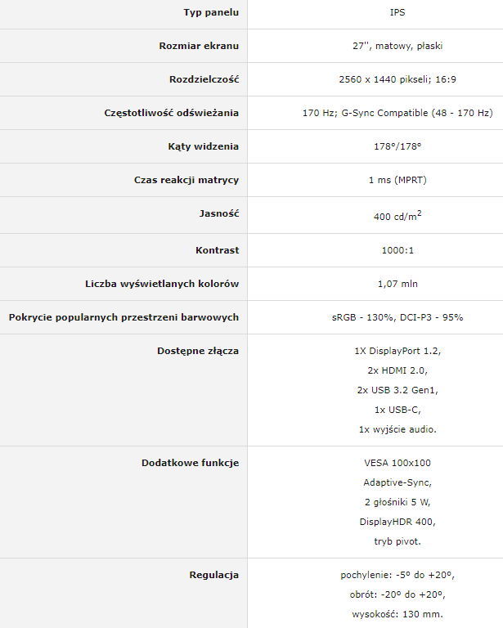Select the '400 cd/m²' brightness value
This screenshot has width=503, height=628.
(x=397, y=216)
